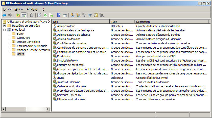Sort by the Type column header

point(122,22)
